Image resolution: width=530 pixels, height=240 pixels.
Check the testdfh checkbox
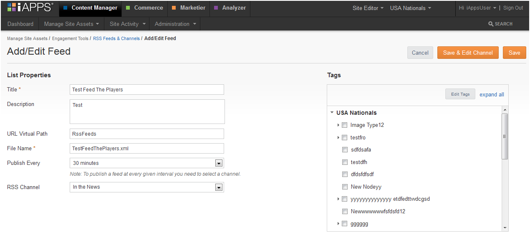(x=345, y=162)
